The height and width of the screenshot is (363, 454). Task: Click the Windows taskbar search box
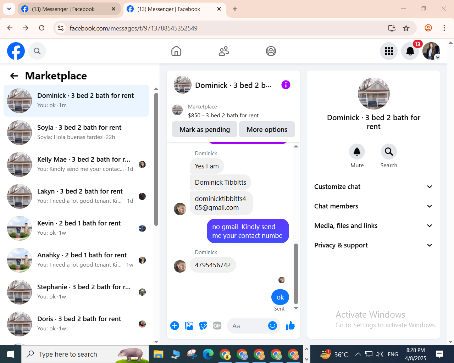coord(85,354)
